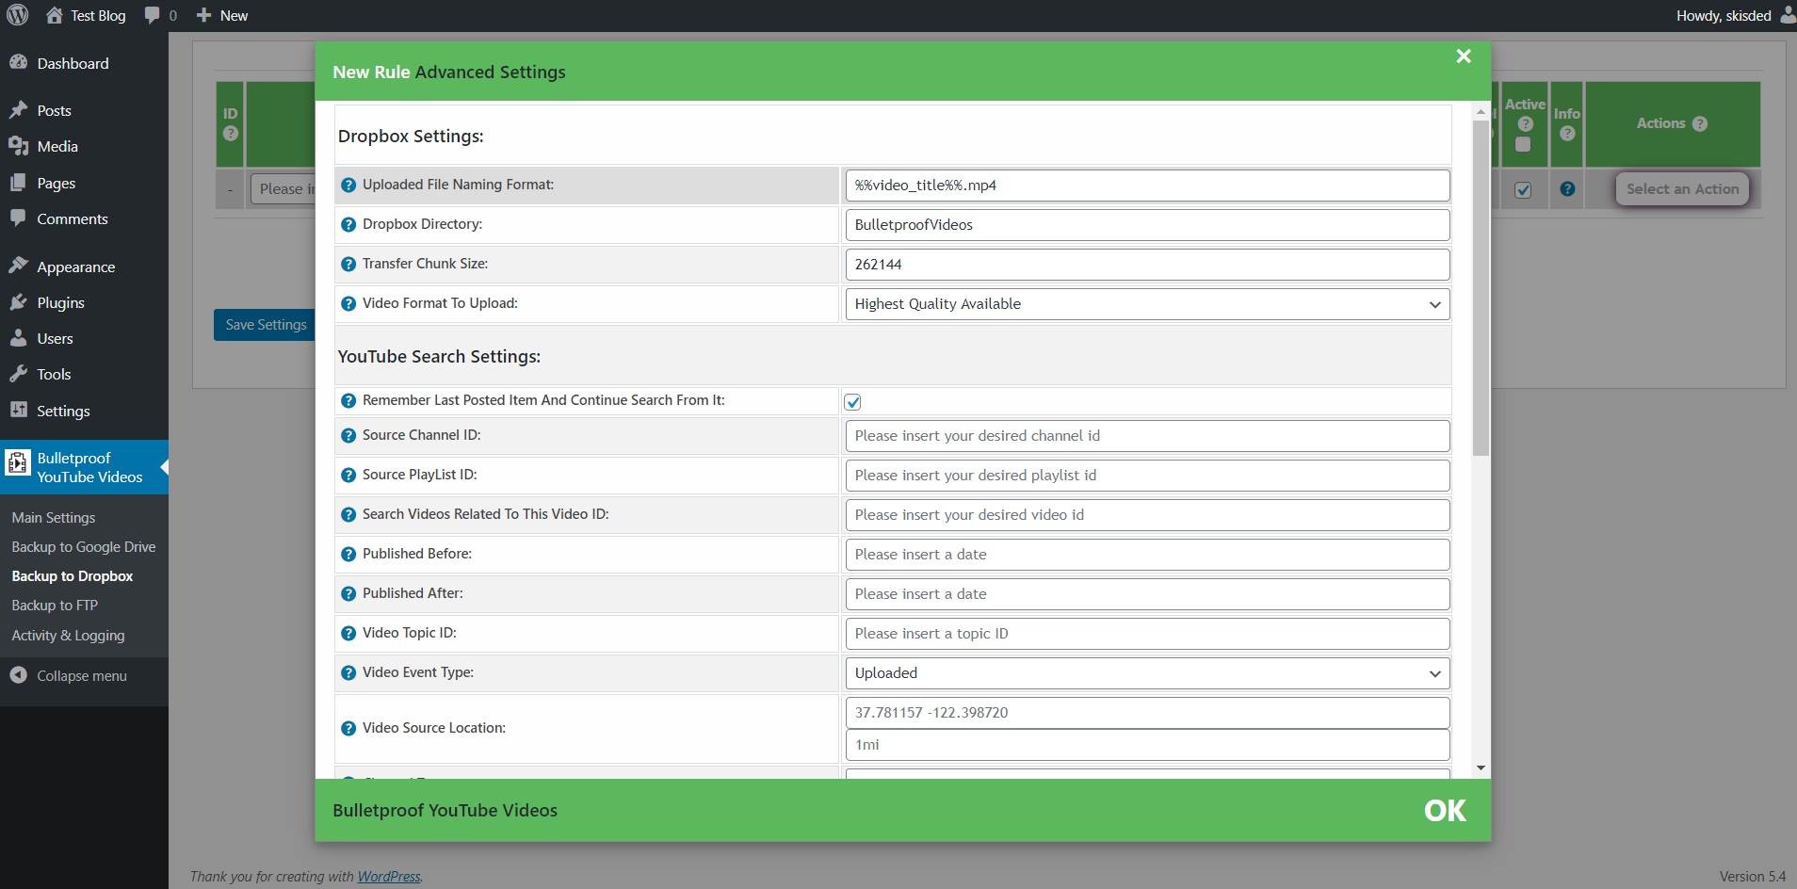Click the dialog scrollbar down arrow
The image size is (1797, 889).
click(1481, 768)
